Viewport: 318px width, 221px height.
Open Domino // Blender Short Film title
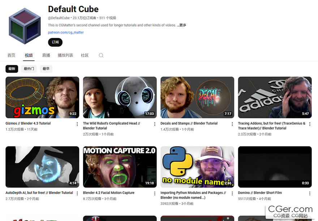coord(260,192)
